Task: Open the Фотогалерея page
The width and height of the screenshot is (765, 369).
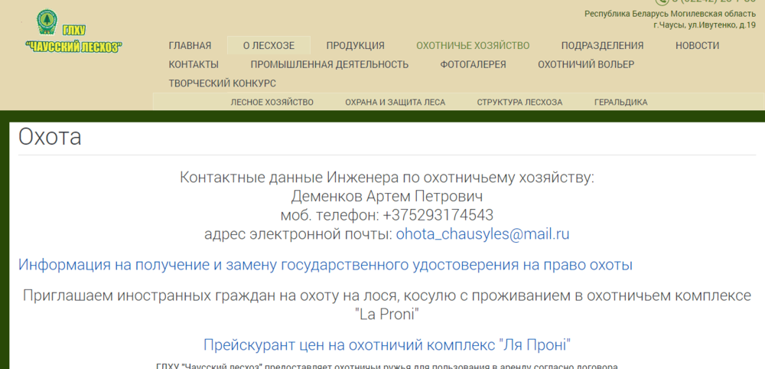Action: pyautogui.click(x=473, y=64)
